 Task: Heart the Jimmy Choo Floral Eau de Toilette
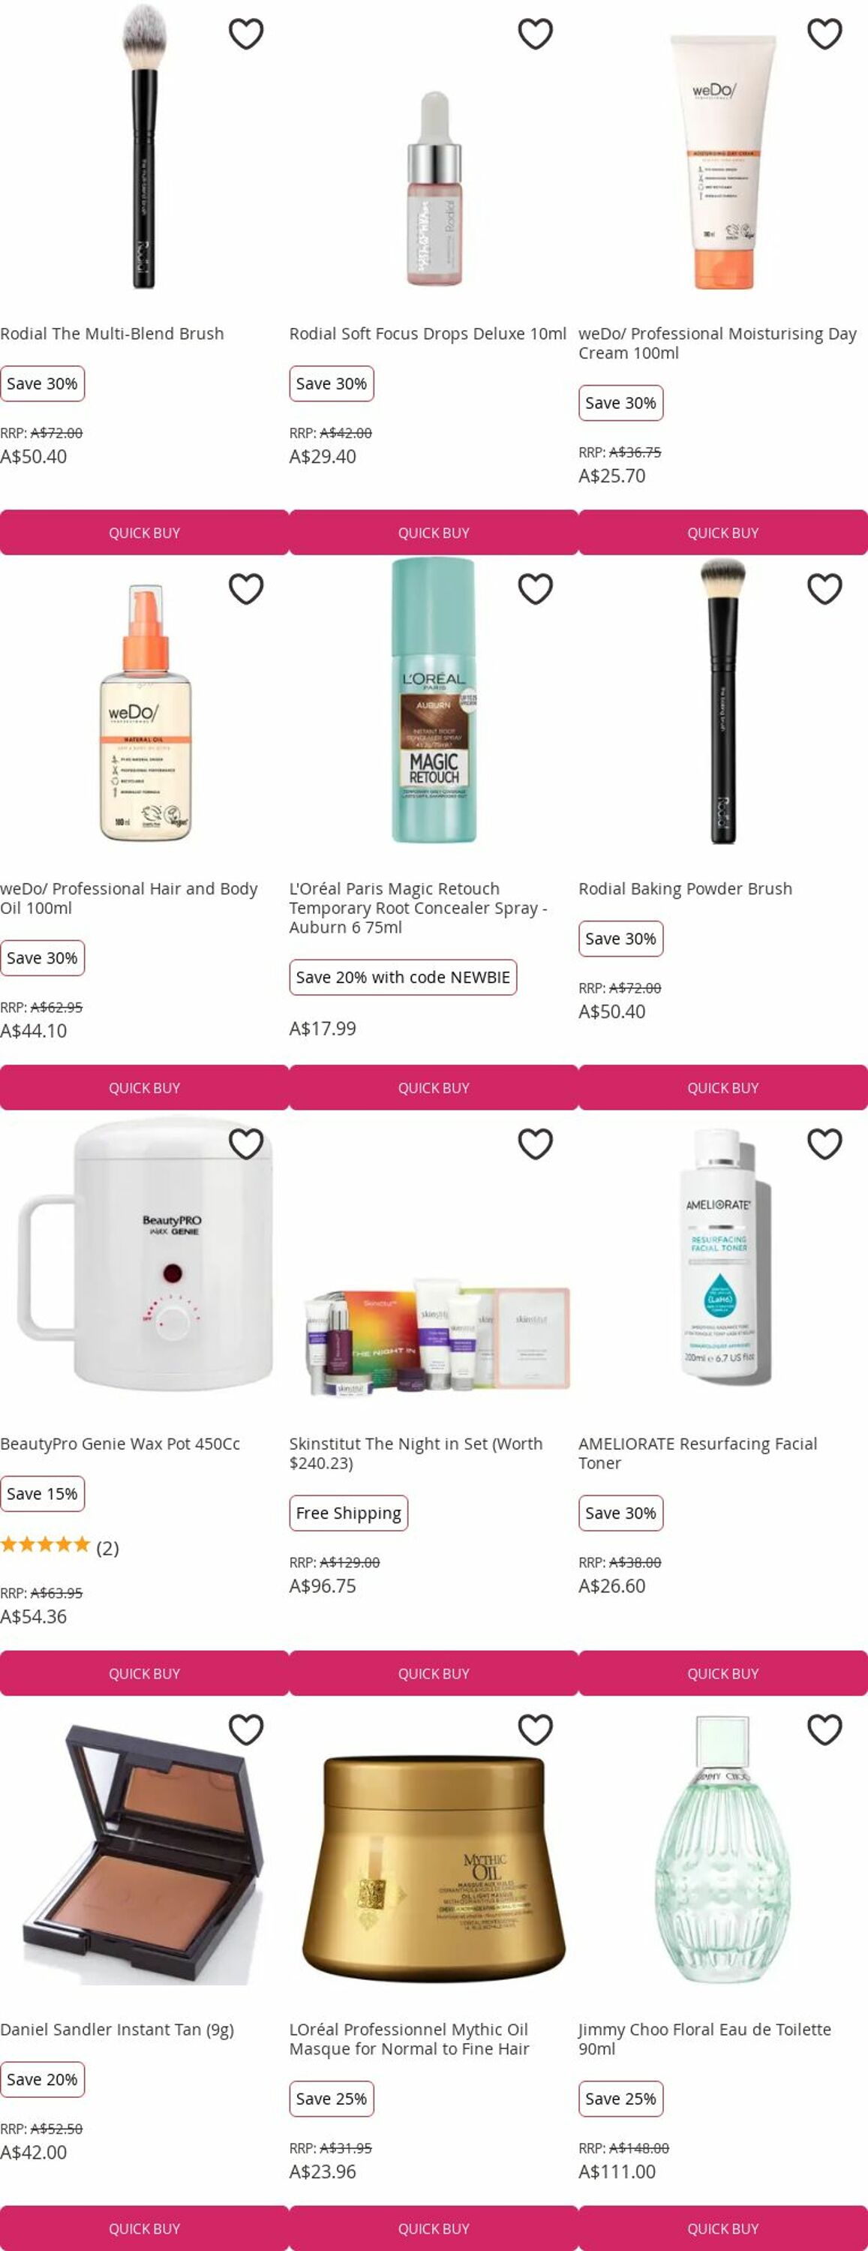[824, 1730]
